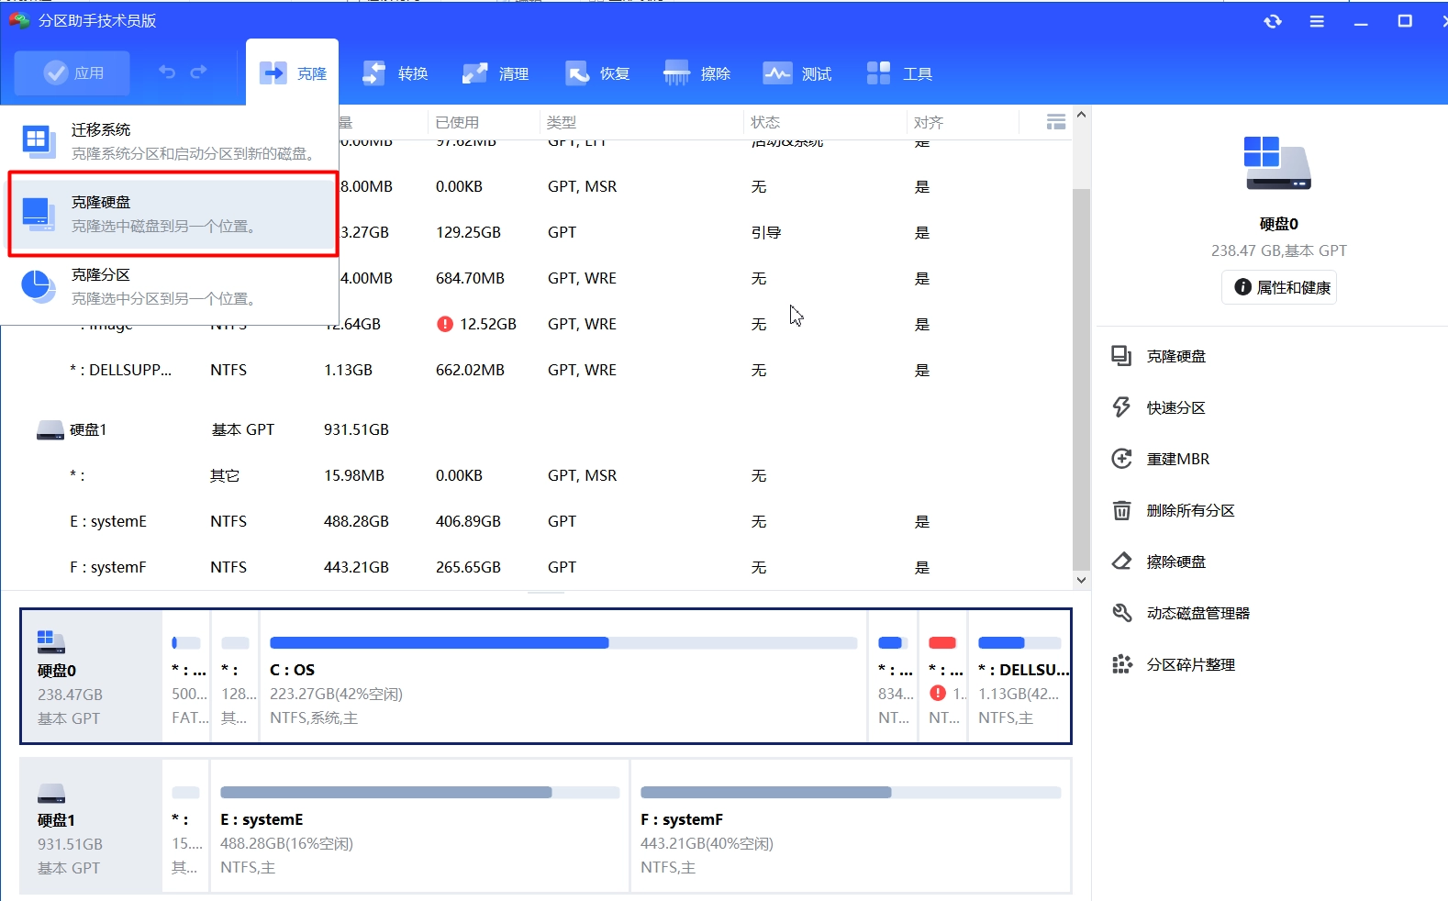This screenshot has width=1448, height=901.
Task: Click 擦除硬盘 eraser icon
Action: tap(1121, 562)
